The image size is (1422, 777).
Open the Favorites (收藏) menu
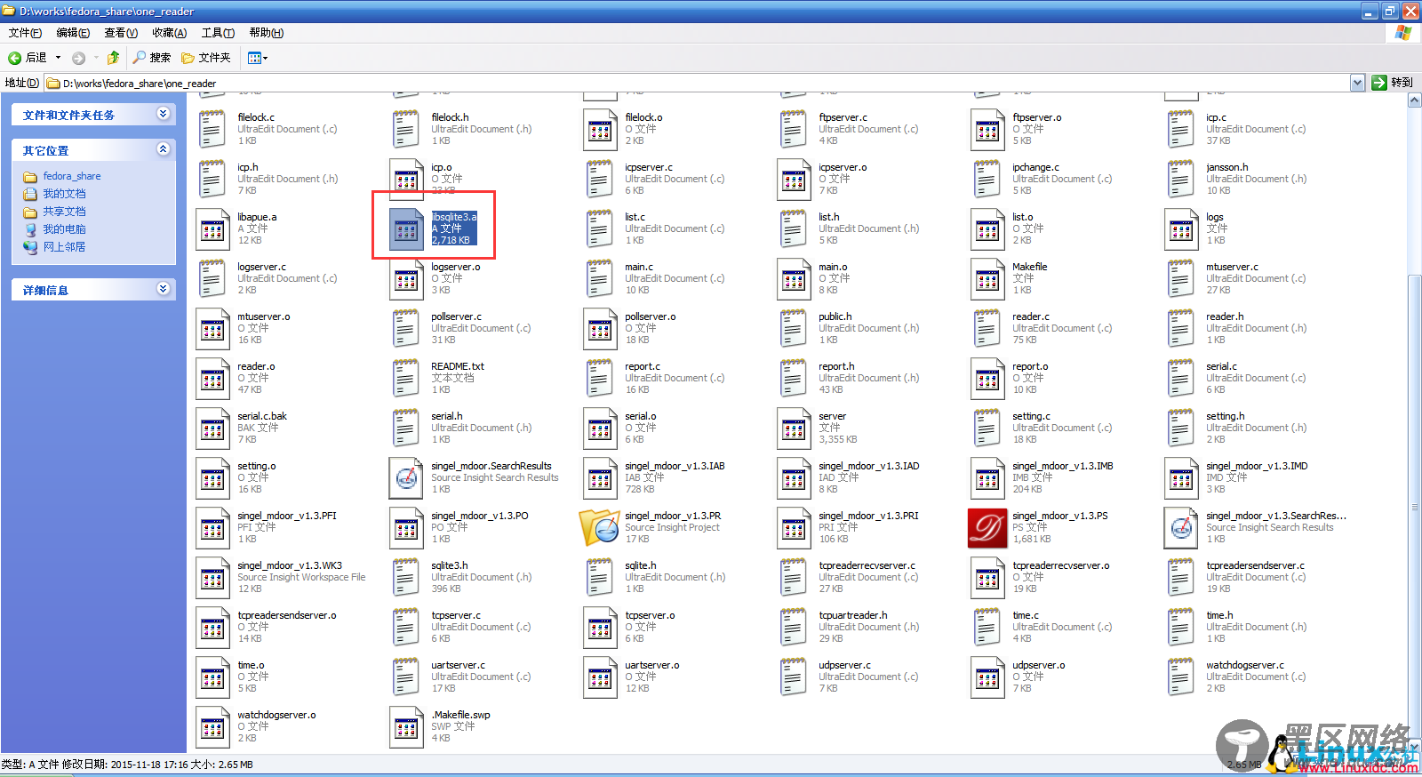point(169,33)
